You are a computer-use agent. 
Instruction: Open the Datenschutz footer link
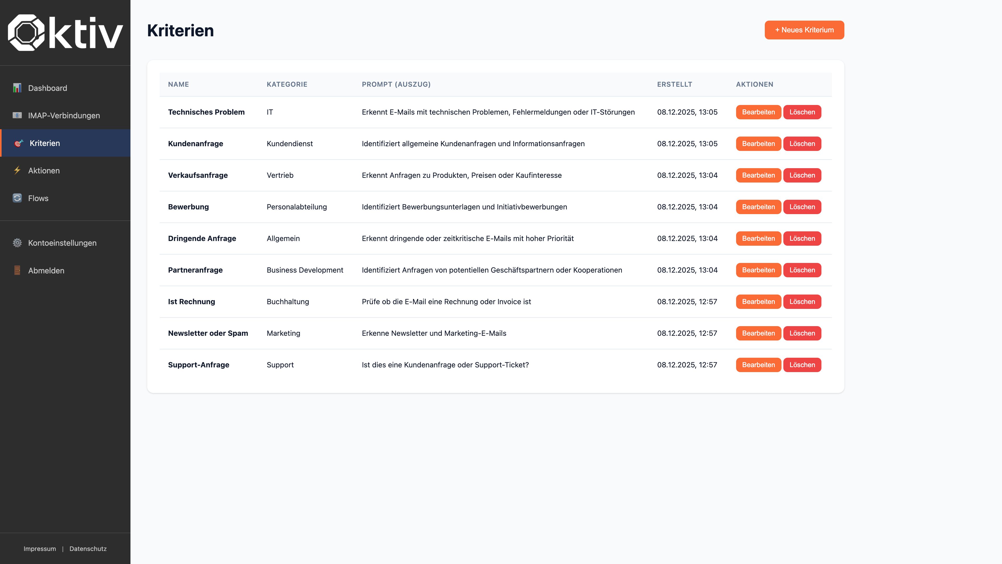[88, 548]
